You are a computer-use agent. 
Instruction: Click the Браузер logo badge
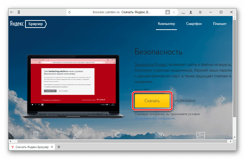click(x=36, y=24)
